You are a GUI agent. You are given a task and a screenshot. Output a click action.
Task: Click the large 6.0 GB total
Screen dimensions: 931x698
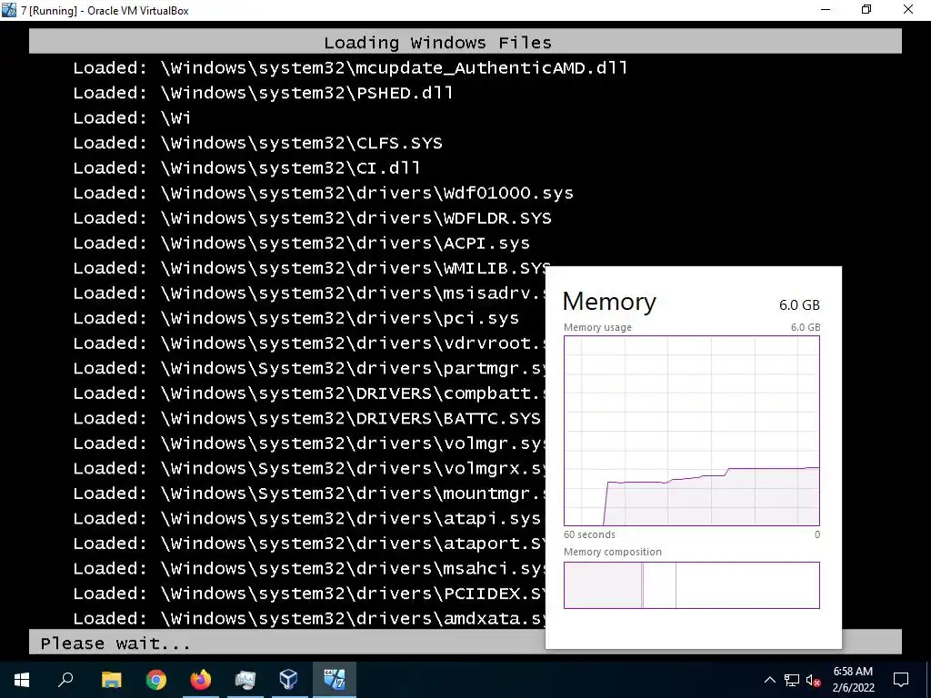799,305
